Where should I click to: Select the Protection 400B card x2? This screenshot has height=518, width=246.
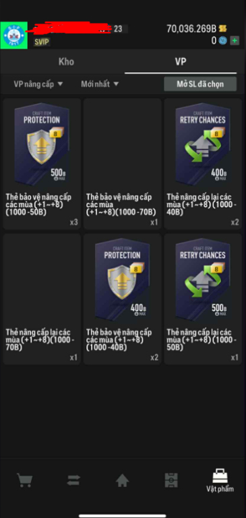[122, 299]
